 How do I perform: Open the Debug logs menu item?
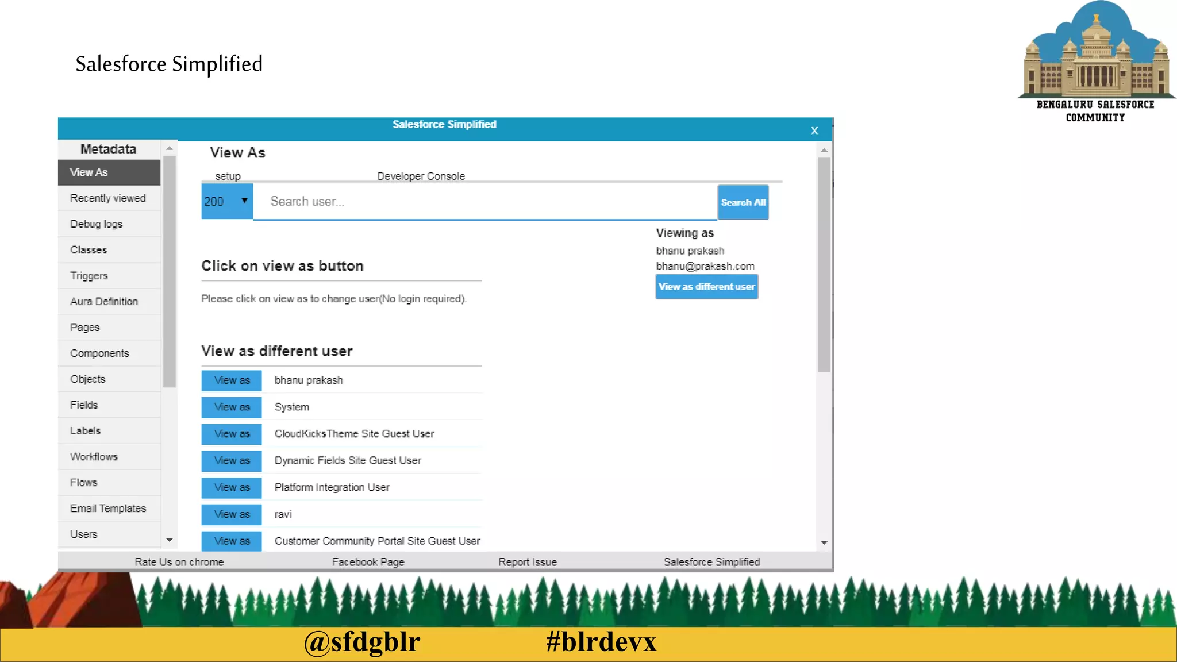97,224
